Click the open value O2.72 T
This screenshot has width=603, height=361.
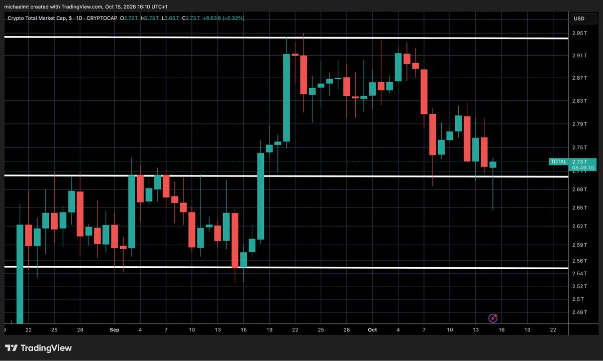pyautogui.click(x=130, y=19)
